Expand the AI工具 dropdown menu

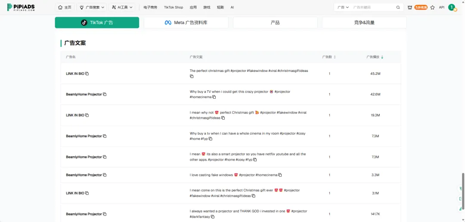click(122, 7)
